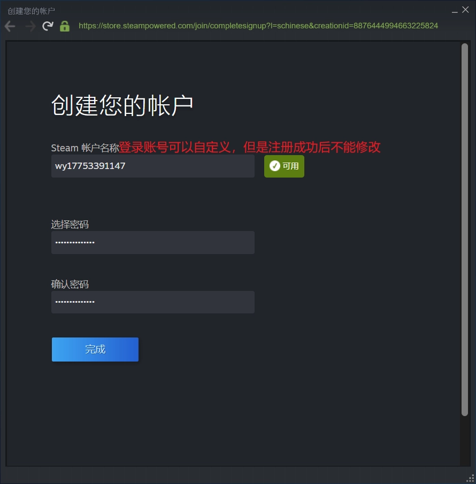Close the account creation window
Screen dimensions: 476x484
coord(465,10)
